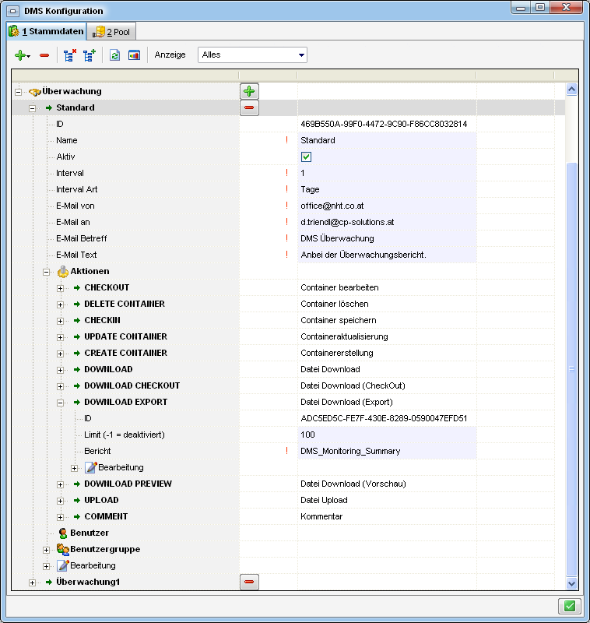Collapse the DOWNLOAD EXPORT action

(61, 403)
